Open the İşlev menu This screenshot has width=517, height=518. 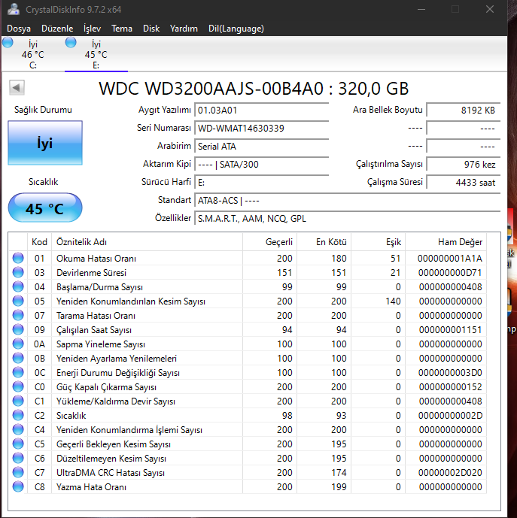[93, 29]
